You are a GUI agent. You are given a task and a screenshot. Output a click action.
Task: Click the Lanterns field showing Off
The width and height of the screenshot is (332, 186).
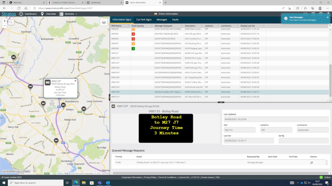pos(276,130)
